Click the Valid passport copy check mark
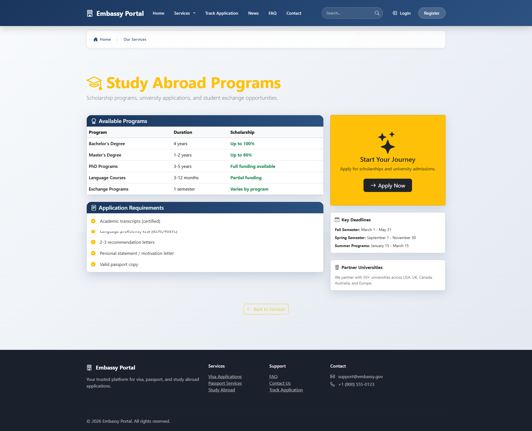 (93, 264)
